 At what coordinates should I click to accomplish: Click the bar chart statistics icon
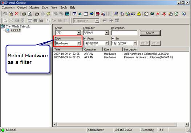(41, 21)
